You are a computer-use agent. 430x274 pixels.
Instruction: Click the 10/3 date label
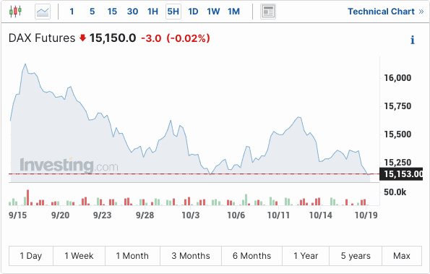click(x=191, y=215)
